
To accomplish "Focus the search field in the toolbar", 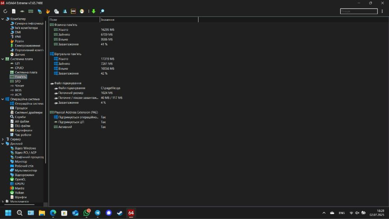I will pos(359,11).
